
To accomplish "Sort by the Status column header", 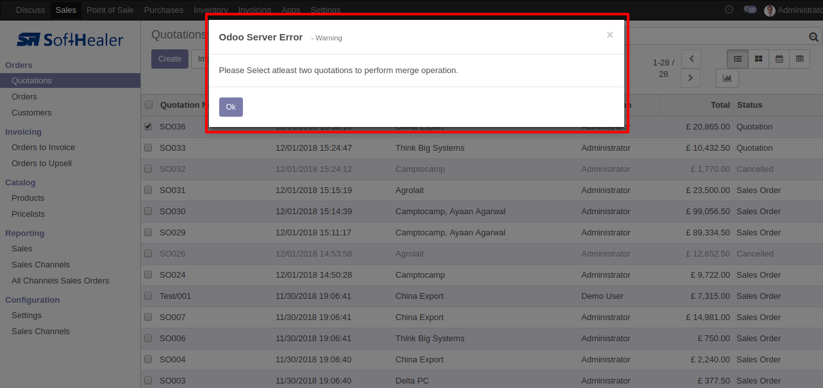I will coord(777,105).
